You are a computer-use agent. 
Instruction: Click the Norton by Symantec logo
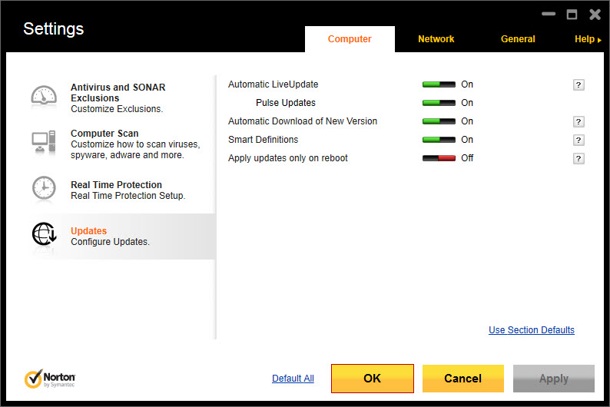click(x=50, y=379)
